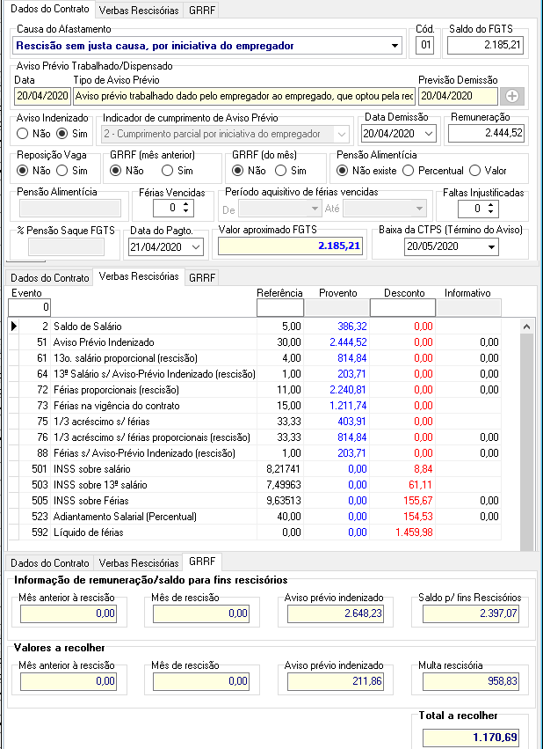Open the Data Demissão date dropdown
Viewport: 543px width, 749px height.
429,134
